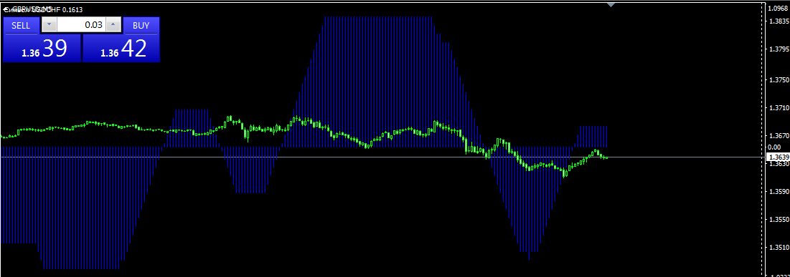Image resolution: width=790 pixels, height=277 pixels.
Task: Click the 1.3835 price scale label
Action: tap(778, 21)
